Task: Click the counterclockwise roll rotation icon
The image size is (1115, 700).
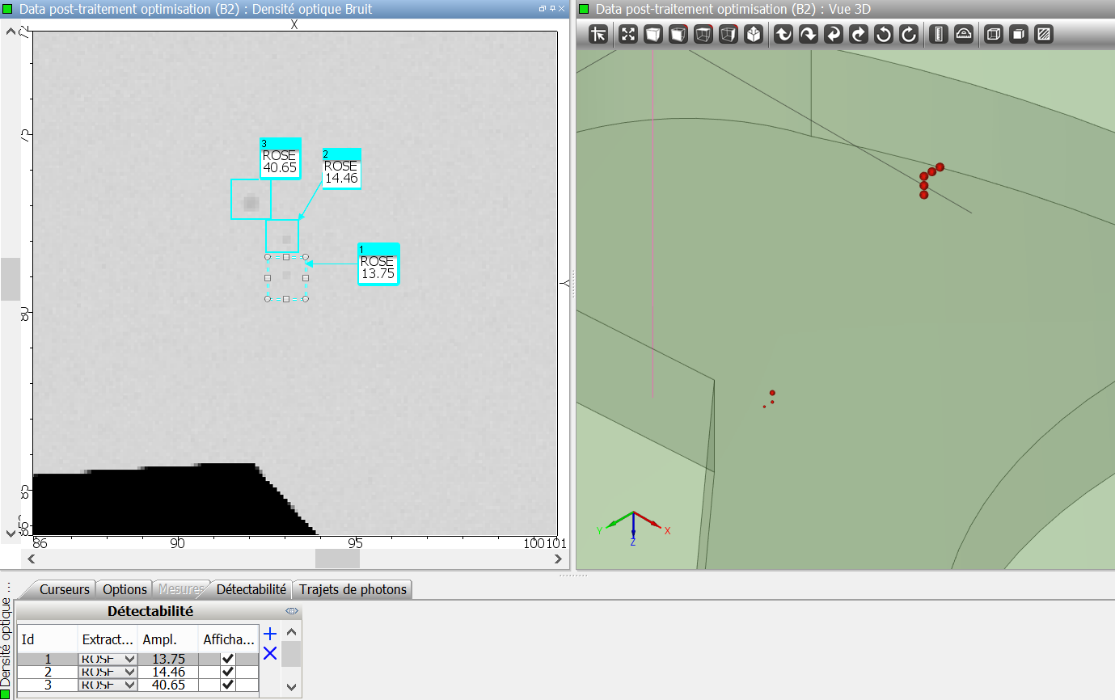Action: 884,35
